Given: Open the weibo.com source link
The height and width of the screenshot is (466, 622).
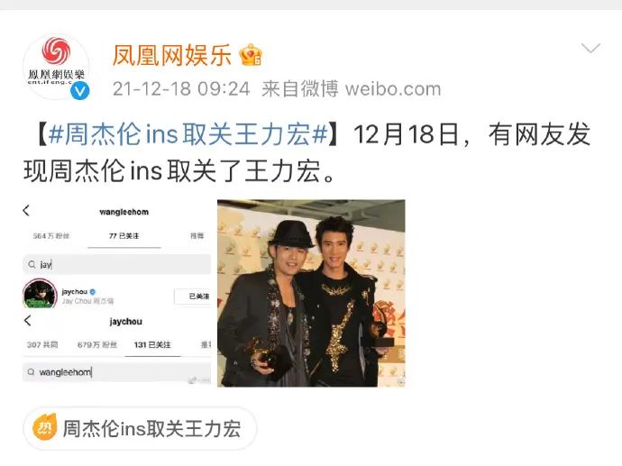Looking at the screenshot, I should pos(393,89).
